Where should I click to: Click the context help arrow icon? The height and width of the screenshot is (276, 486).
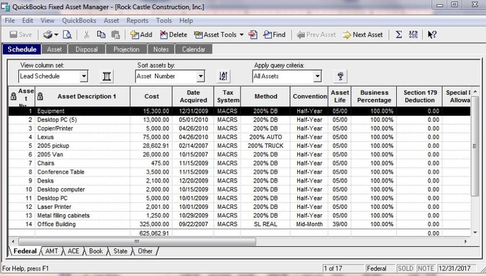tap(432, 34)
